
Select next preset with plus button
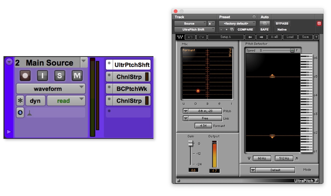tap(227, 29)
